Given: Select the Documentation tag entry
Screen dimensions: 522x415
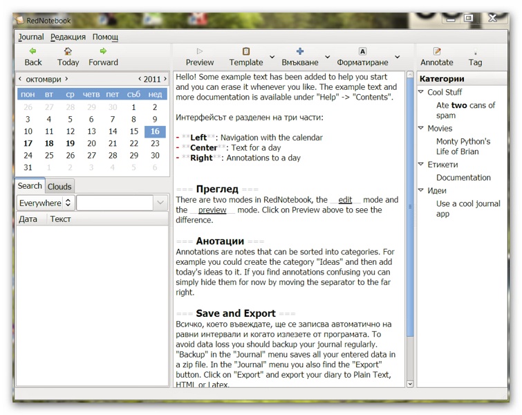Looking at the screenshot, I should [x=463, y=178].
